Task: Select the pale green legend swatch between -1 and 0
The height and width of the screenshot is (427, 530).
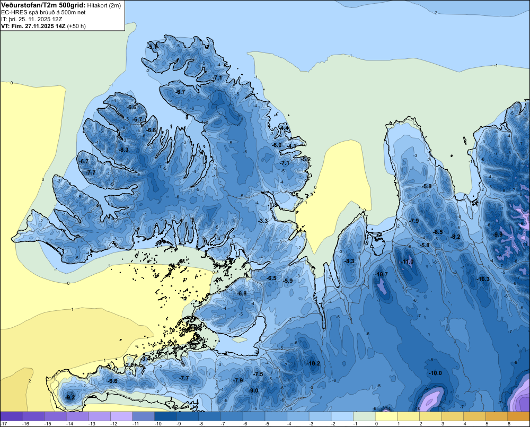Action: 364,416
